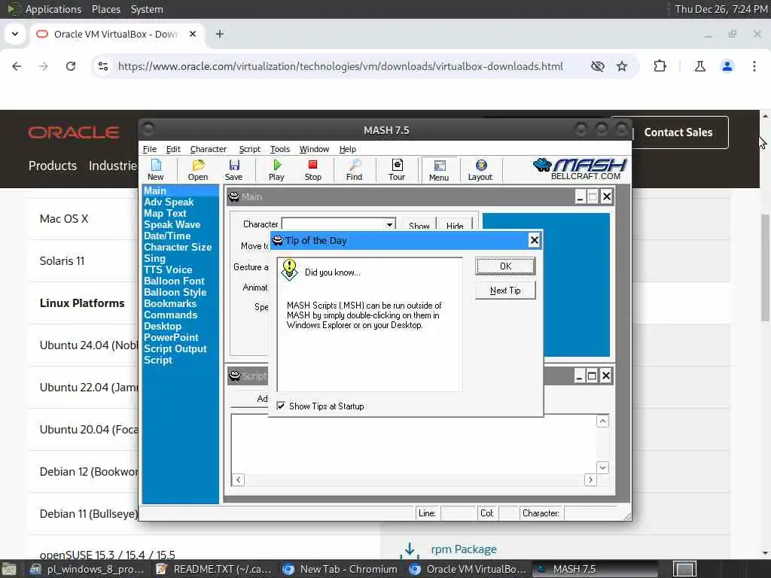Click script box scroll right arrow
The height and width of the screenshot is (578, 771).
click(590, 479)
